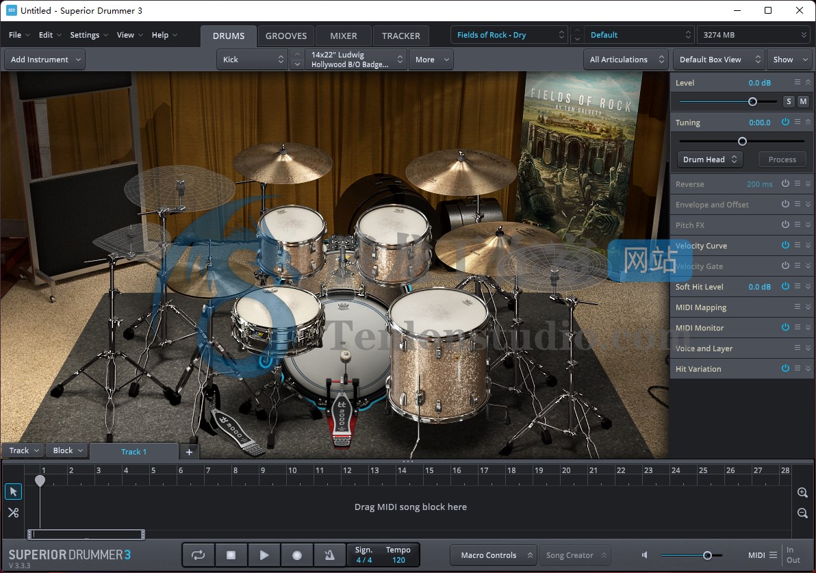Add a new track with plus button

[x=189, y=452]
